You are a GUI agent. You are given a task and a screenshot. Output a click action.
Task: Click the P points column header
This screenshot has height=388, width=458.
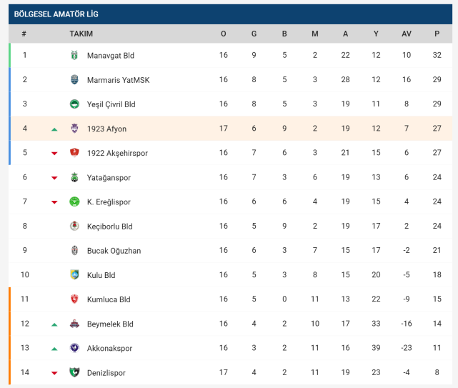[x=437, y=34]
